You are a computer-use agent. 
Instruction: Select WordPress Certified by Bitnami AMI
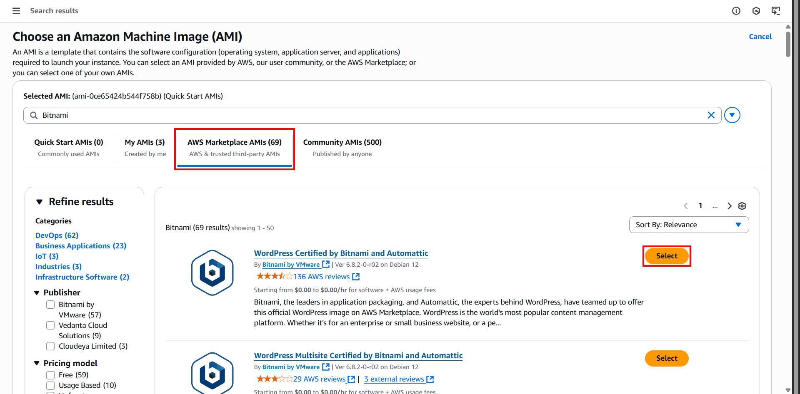pos(667,256)
